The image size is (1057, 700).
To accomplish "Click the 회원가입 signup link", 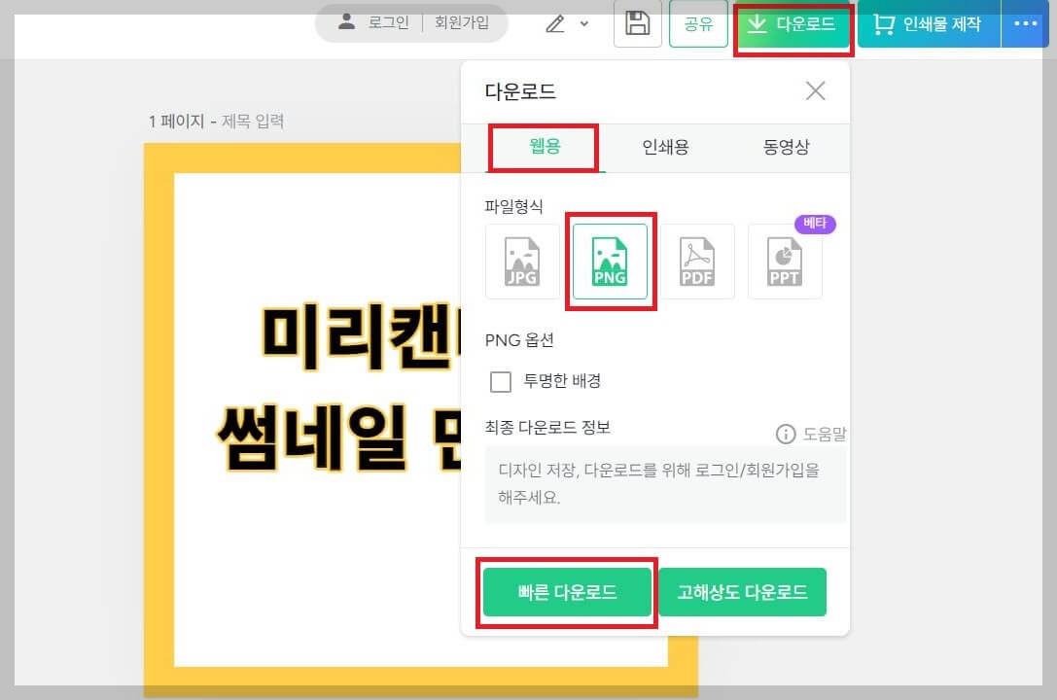I will click(463, 23).
